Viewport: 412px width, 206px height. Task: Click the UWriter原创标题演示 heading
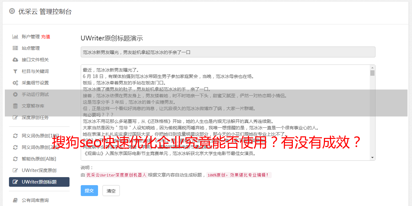112,38
